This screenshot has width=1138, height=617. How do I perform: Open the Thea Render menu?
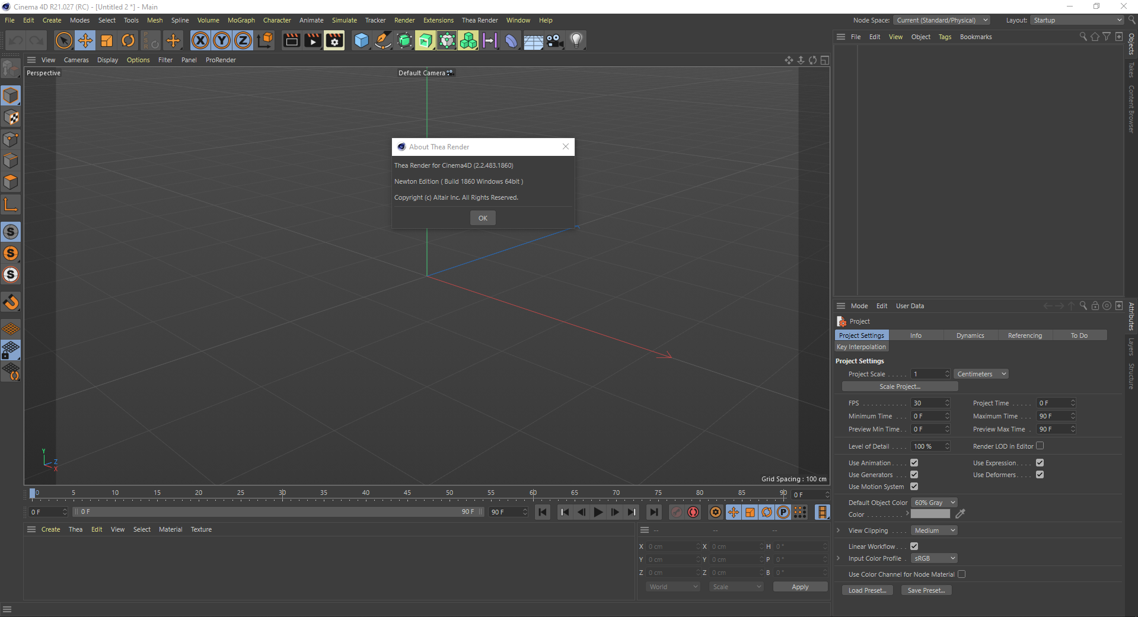(x=479, y=20)
